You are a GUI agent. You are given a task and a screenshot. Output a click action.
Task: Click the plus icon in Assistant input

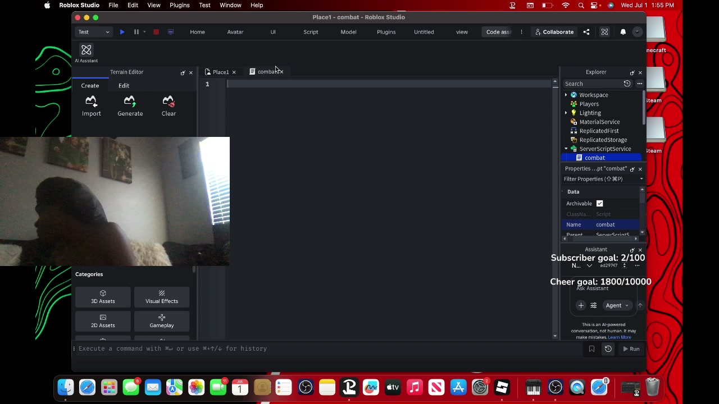coord(581,306)
